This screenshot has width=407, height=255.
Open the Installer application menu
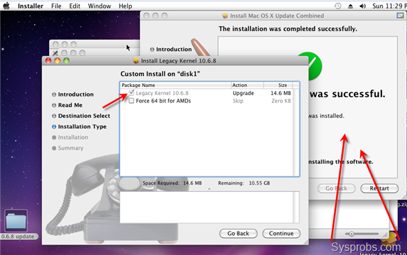coord(30,6)
